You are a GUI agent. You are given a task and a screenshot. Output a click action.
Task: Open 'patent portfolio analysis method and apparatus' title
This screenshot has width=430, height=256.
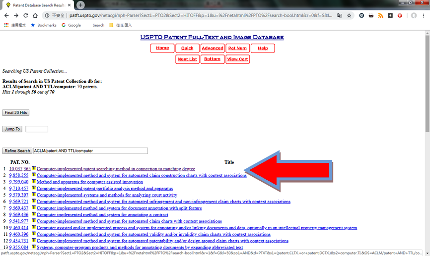pyautogui.click(x=105, y=189)
